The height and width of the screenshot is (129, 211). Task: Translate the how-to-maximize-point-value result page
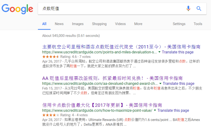(173, 110)
